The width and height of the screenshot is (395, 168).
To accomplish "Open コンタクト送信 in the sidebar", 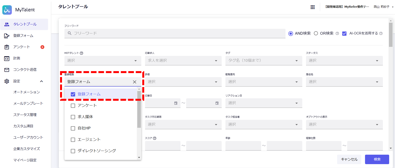I will coord(25,69).
